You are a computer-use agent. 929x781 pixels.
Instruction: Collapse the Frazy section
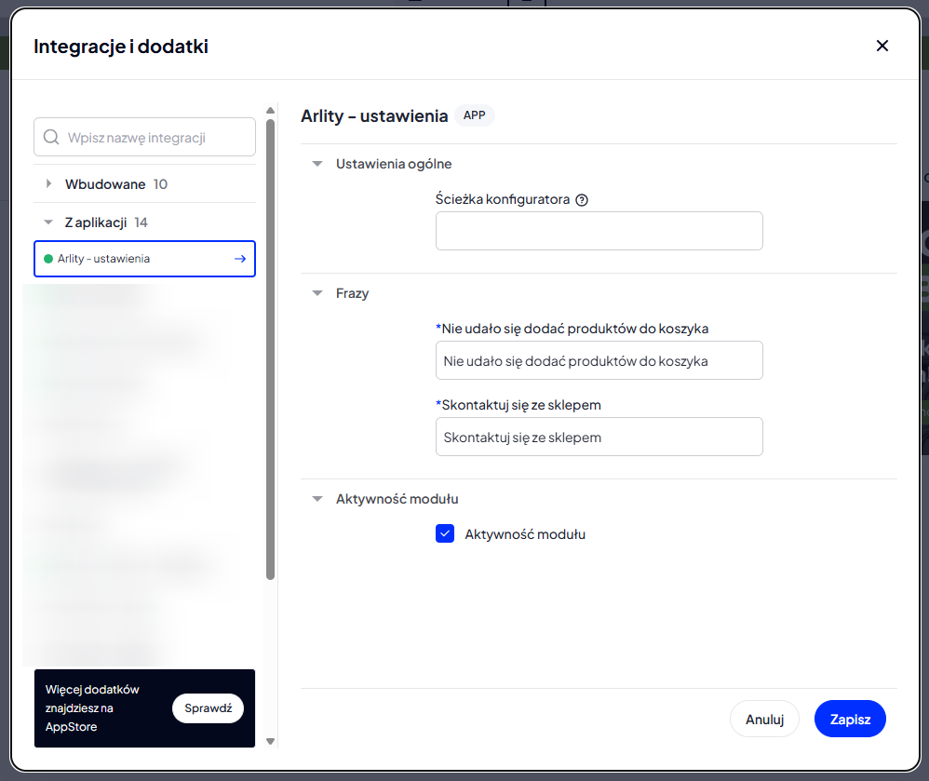pyautogui.click(x=317, y=293)
